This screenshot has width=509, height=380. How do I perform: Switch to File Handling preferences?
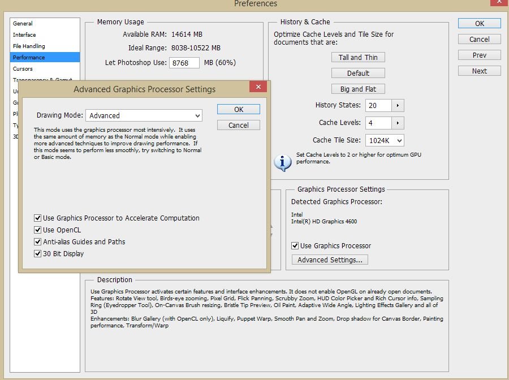pyautogui.click(x=29, y=46)
